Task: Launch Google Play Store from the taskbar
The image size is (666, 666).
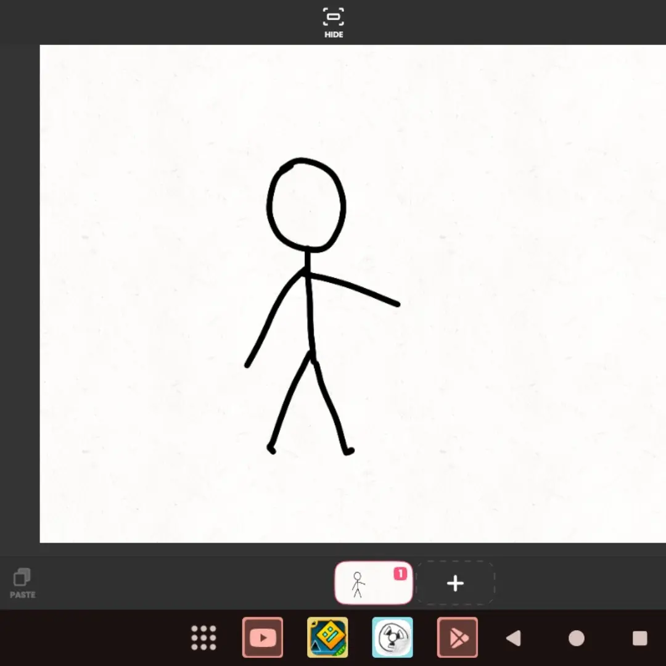Action: click(458, 638)
